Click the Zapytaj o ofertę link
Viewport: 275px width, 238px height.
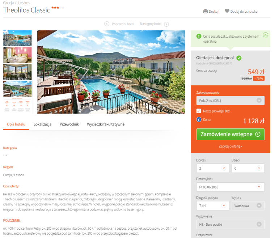[x=230, y=146]
